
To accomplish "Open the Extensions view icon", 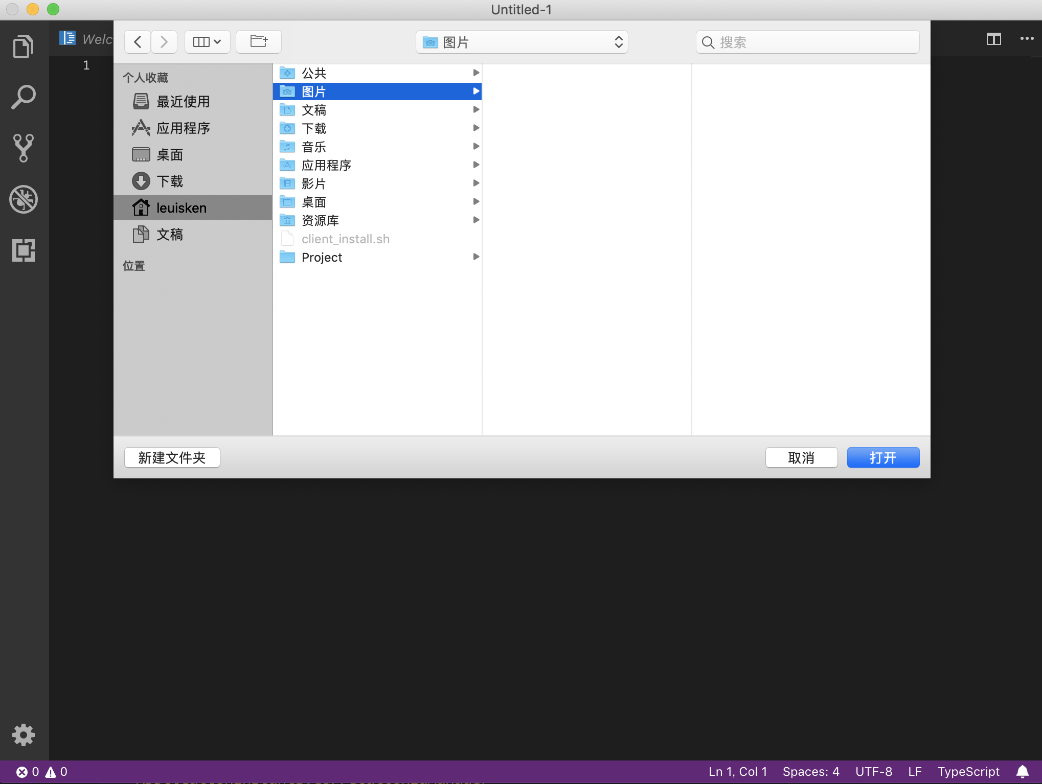I will [x=23, y=250].
